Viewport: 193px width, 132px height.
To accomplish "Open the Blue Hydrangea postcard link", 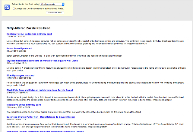I will 20,75.
